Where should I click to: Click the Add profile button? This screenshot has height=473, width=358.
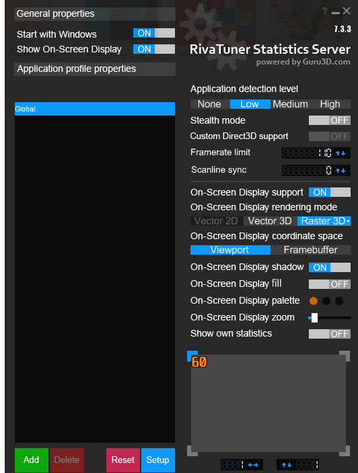32,460
